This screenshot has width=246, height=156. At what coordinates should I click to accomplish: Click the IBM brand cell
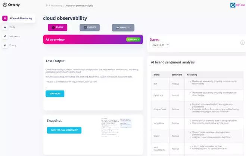160,84
